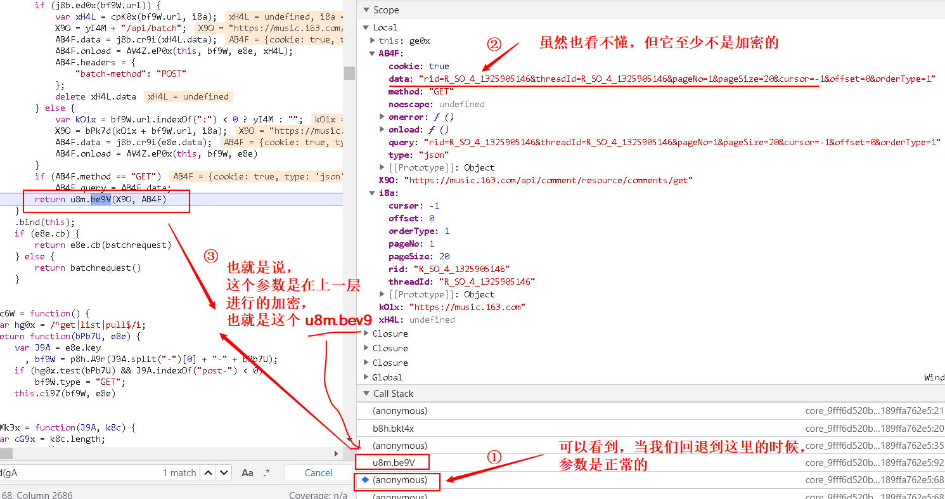
Task: Cancel the source search
Action: pos(318,472)
